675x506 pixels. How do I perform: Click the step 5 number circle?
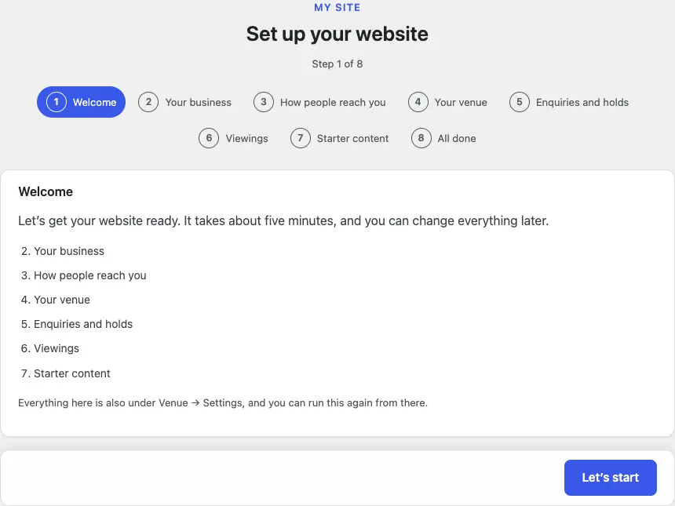click(520, 102)
